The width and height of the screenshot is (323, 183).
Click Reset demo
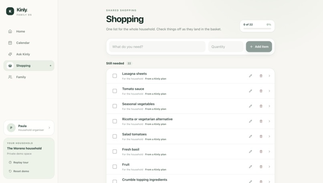pos(19,171)
